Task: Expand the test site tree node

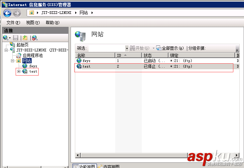Action: click(x=19, y=71)
